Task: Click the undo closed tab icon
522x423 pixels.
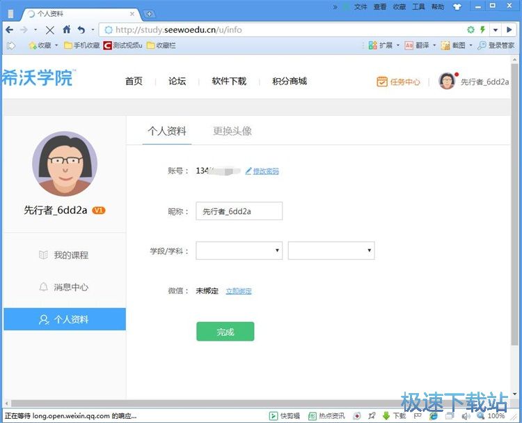Action: coord(81,30)
